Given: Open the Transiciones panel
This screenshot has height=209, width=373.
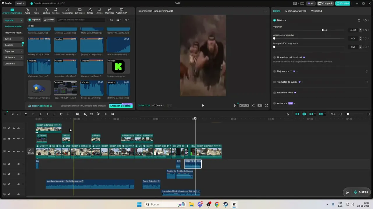Looking at the screenshot, I should (67, 11).
